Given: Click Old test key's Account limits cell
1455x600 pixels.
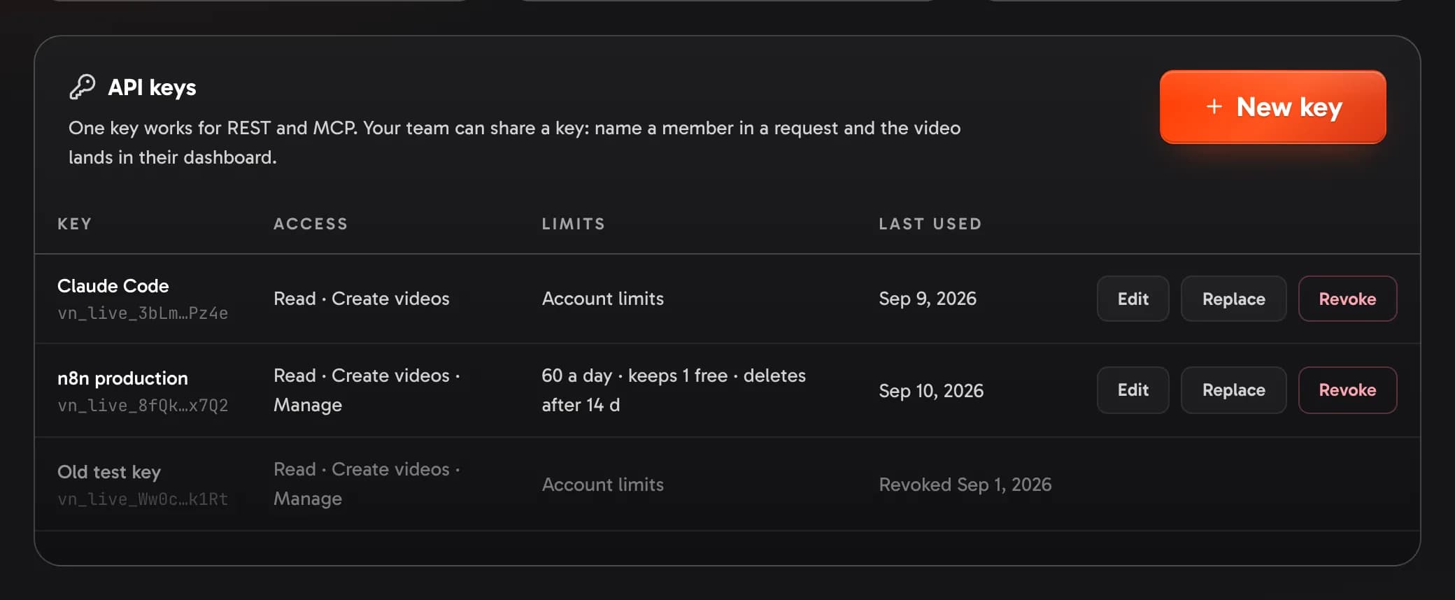Looking at the screenshot, I should tap(603, 485).
